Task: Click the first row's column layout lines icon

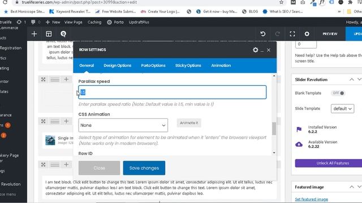Action: [x=55, y=80]
